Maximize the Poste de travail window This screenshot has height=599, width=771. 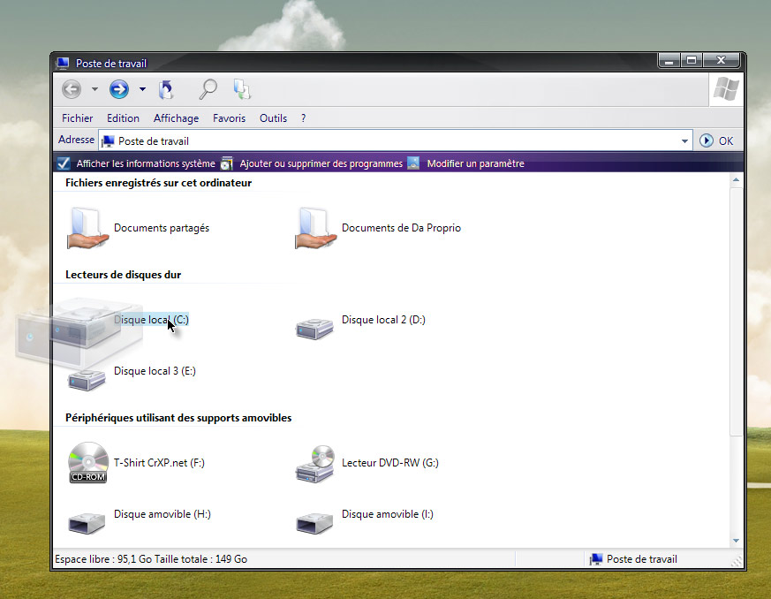point(692,60)
